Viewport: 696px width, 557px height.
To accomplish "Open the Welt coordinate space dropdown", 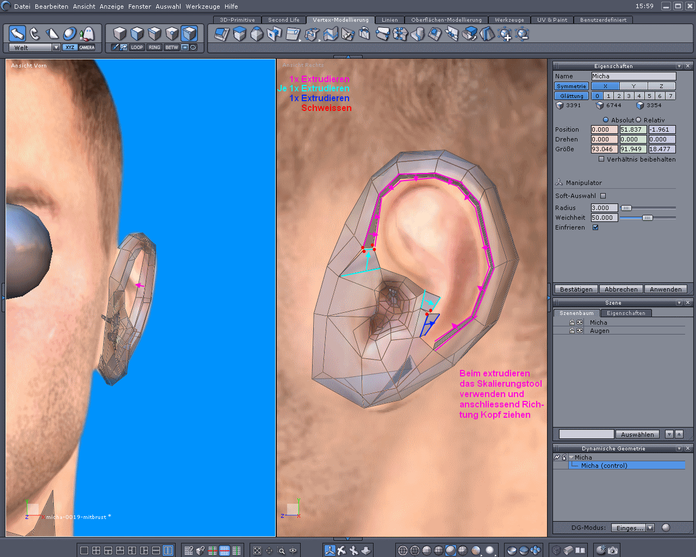I will click(x=56, y=47).
